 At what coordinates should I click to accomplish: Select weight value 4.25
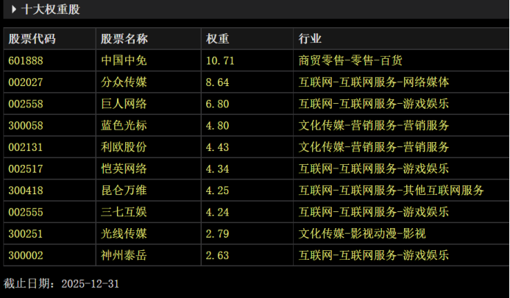pyautogui.click(x=217, y=191)
